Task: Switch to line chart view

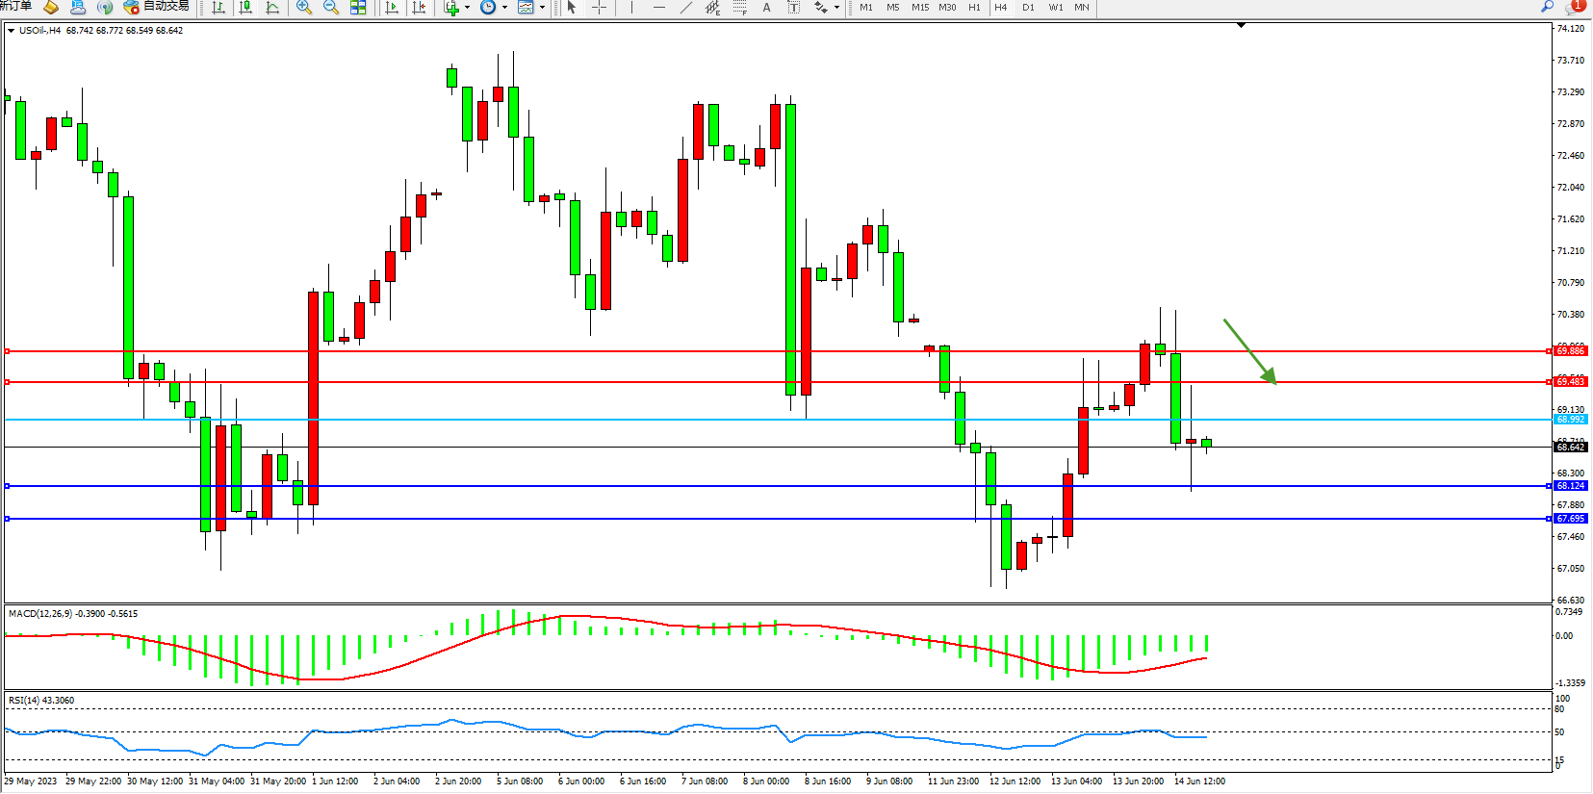Action: click(272, 8)
